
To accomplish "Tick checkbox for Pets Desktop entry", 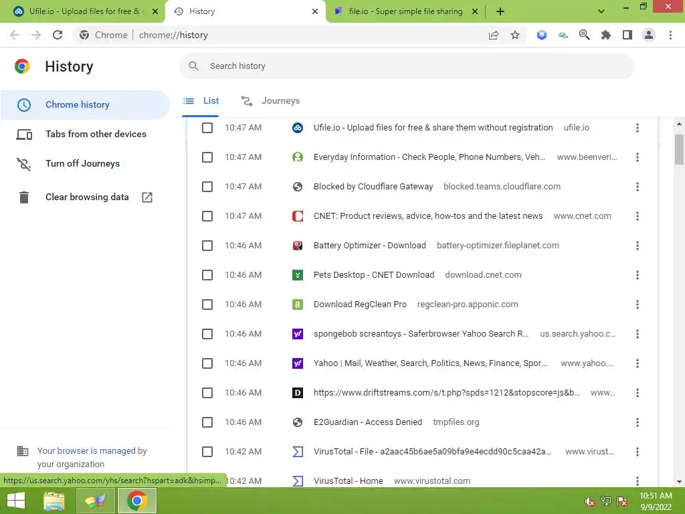I will [207, 275].
